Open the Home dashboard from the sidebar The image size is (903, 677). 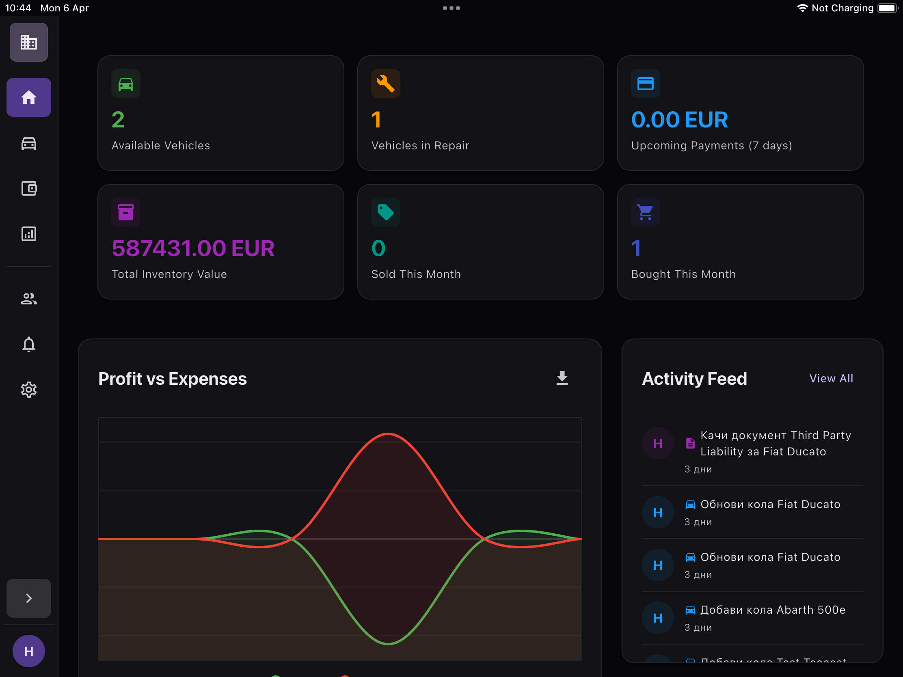coord(28,97)
